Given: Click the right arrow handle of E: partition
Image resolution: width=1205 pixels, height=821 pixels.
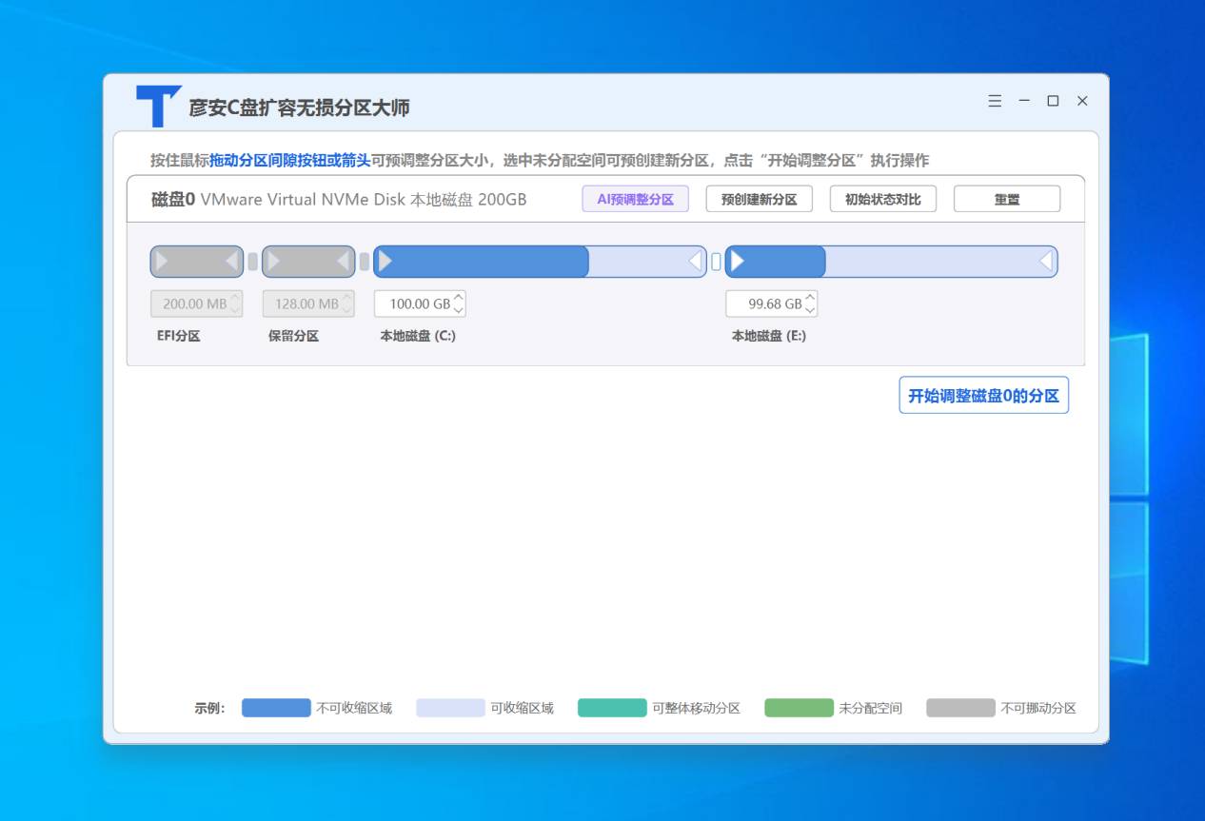Looking at the screenshot, I should coord(1046,261).
